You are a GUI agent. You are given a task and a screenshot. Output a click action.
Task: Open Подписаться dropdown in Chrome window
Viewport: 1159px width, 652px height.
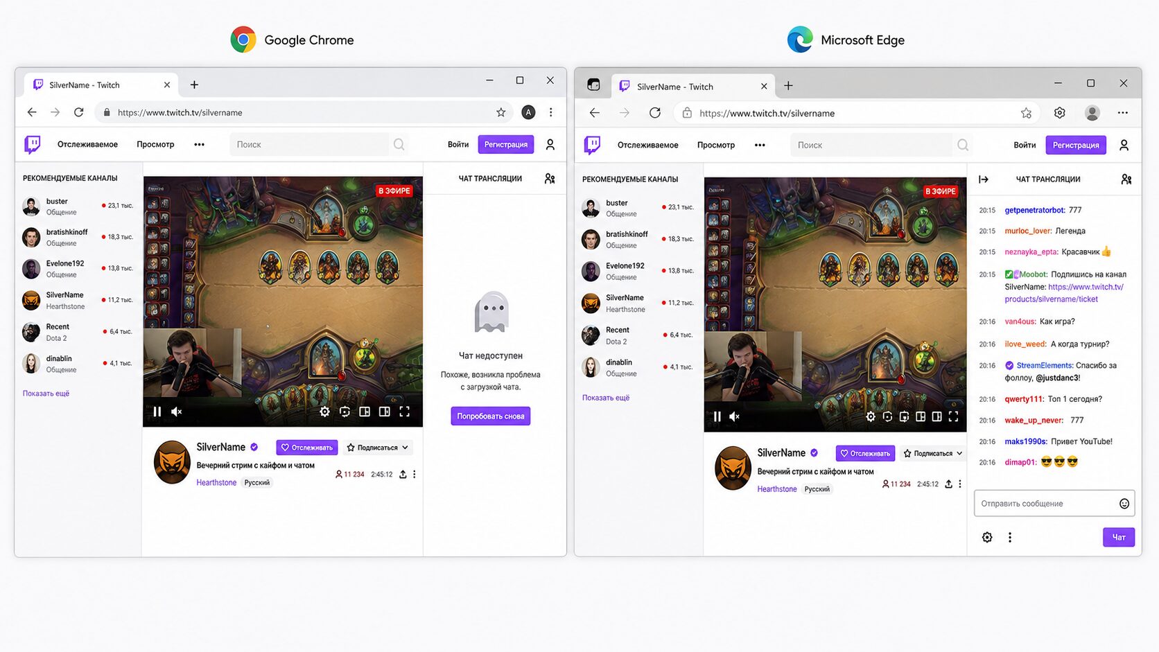click(378, 448)
